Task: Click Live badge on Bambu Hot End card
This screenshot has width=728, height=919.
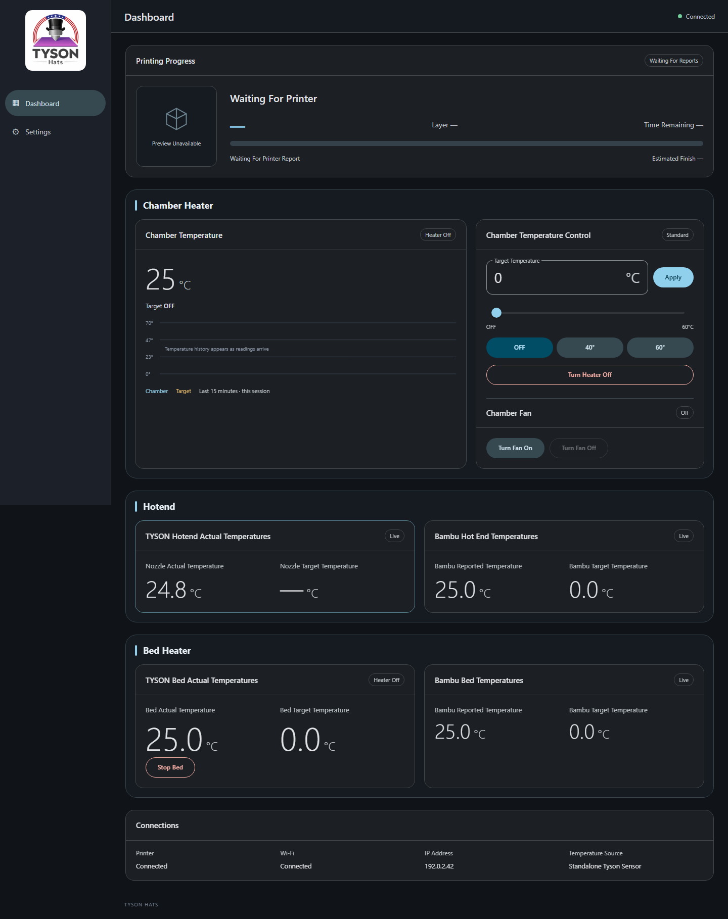Action: 684,536
